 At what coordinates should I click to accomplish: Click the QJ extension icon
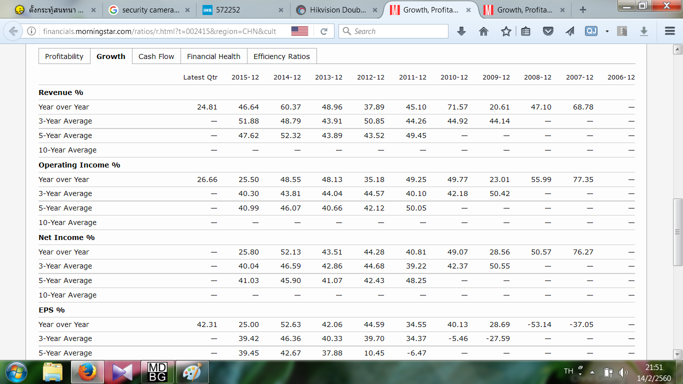point(591,31)
